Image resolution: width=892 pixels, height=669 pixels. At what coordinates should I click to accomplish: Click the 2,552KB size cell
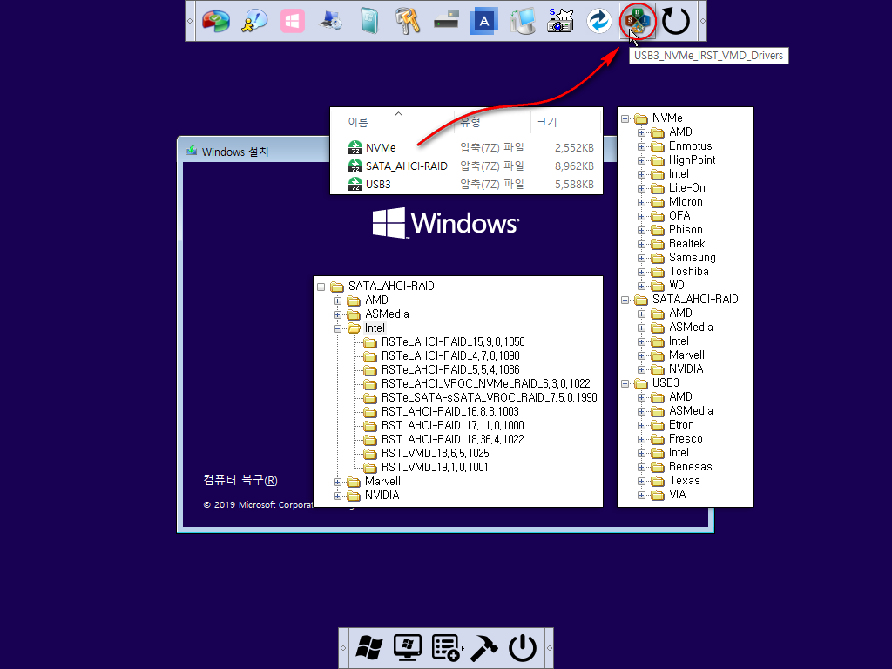point(574,148)
